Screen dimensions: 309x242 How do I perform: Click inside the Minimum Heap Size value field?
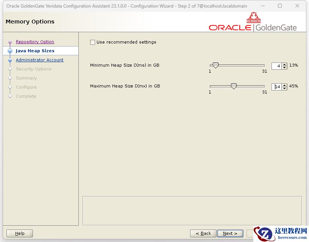pos(276,66)
